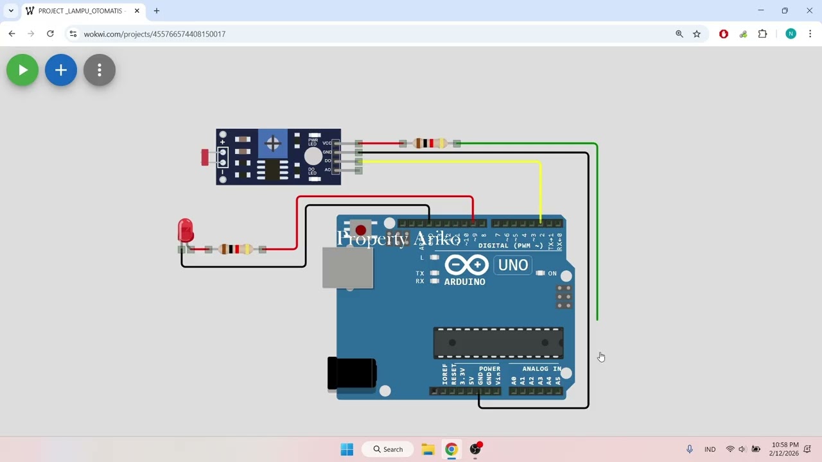This screenshot has height=462, width=822.
Task: Close the PROJECT _LAMPU_OTOMATIS tab
Action: coord(137,11)
